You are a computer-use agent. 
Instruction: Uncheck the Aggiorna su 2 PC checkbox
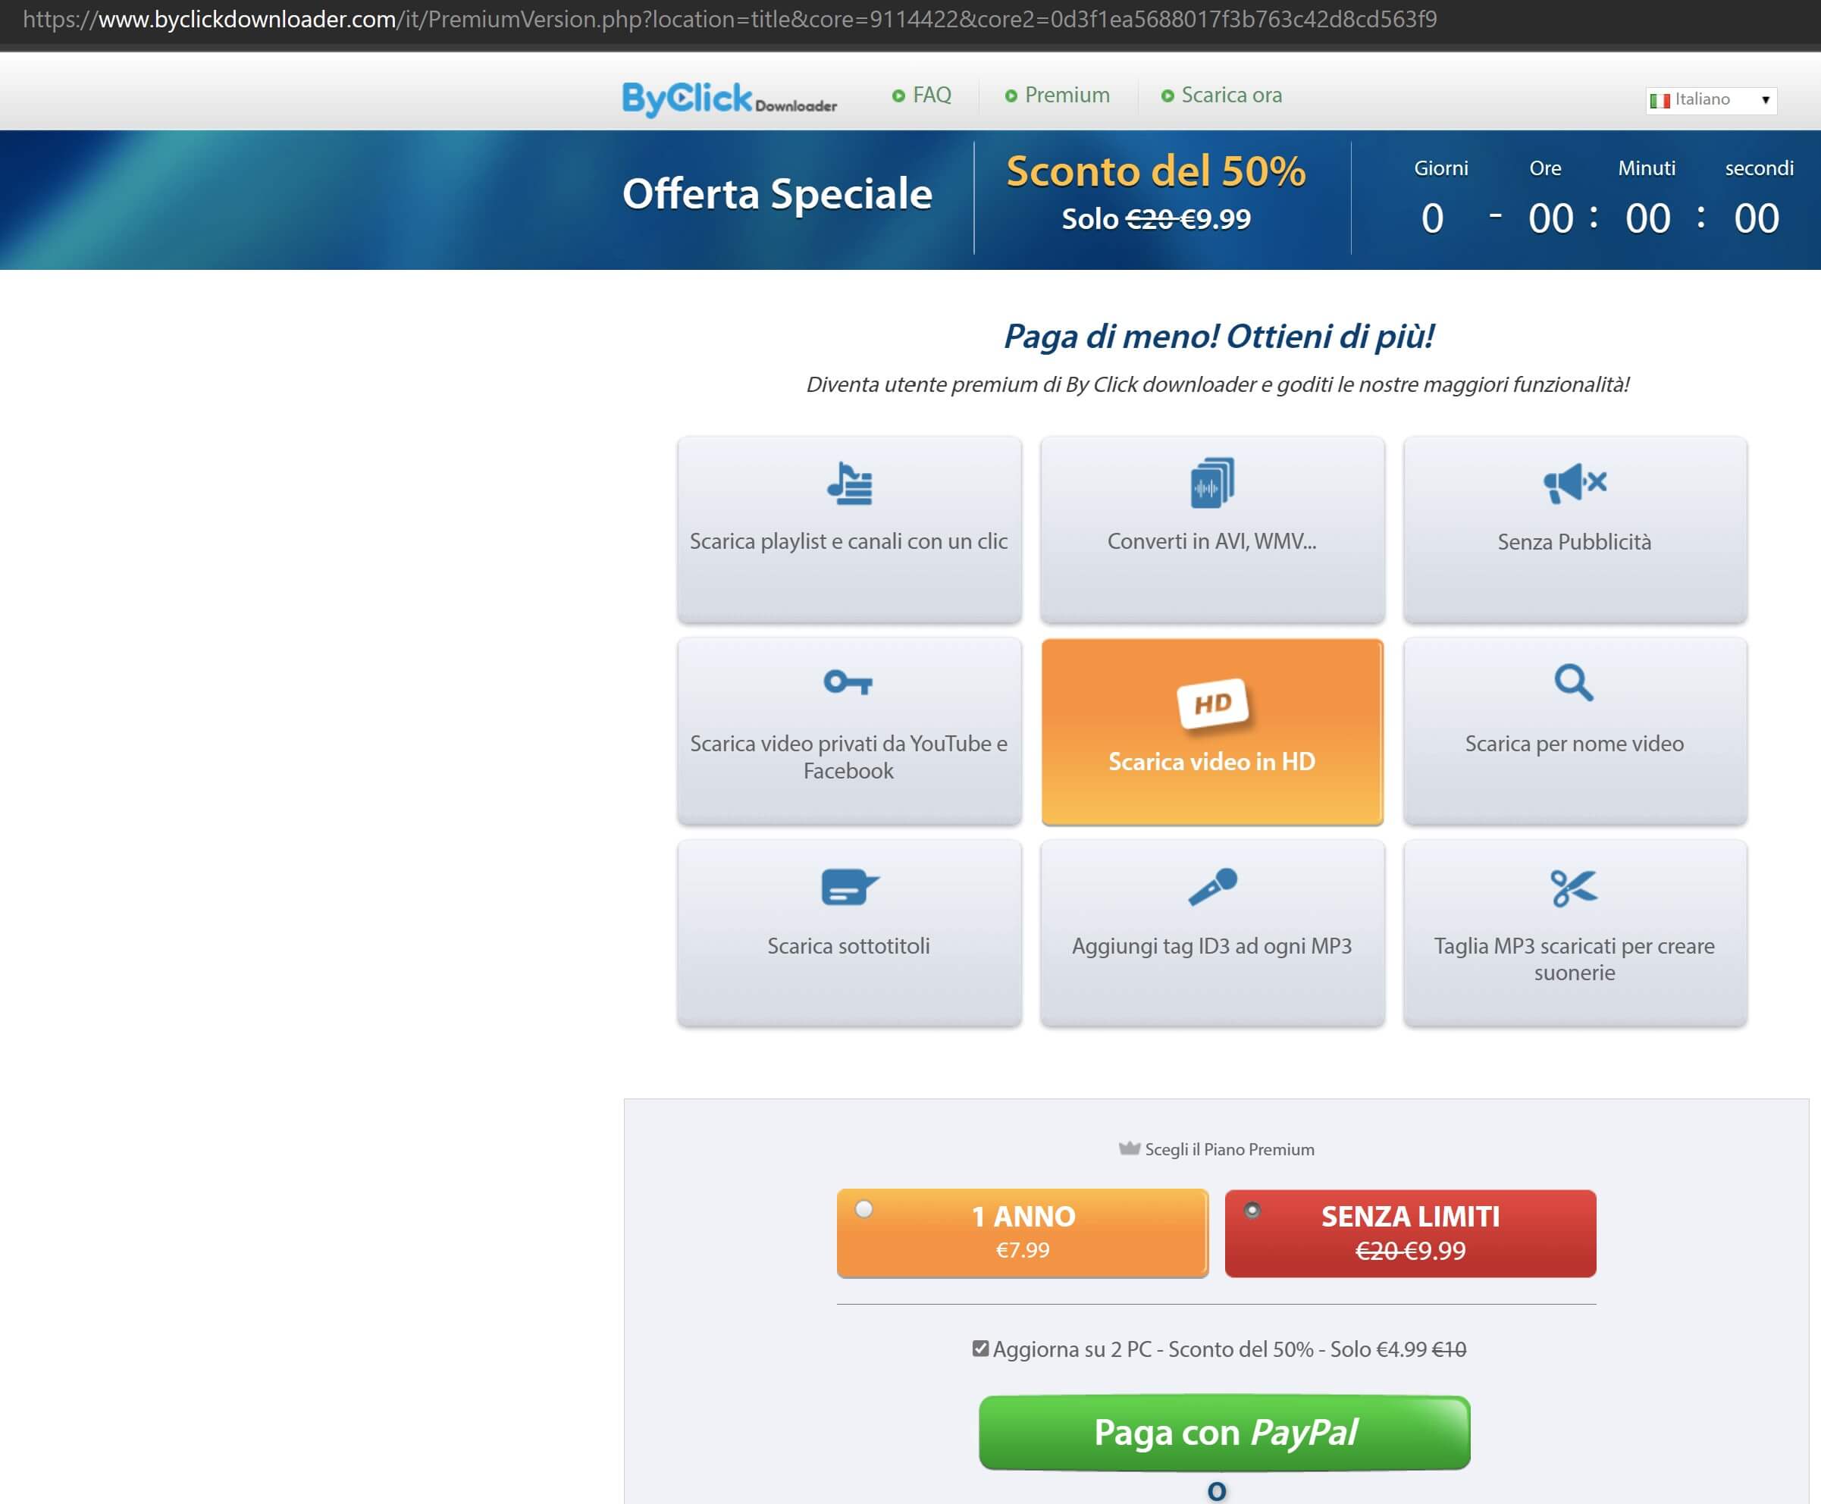[x=979, y=1348]
